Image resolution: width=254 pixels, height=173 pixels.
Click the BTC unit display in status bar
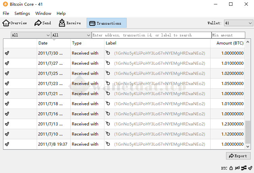coord(224,168)
